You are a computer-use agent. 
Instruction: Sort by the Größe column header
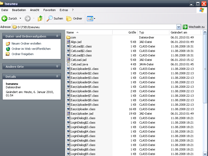pos(125,32)
